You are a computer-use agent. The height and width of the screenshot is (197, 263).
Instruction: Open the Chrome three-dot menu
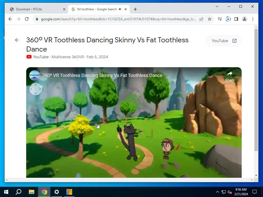253,19
